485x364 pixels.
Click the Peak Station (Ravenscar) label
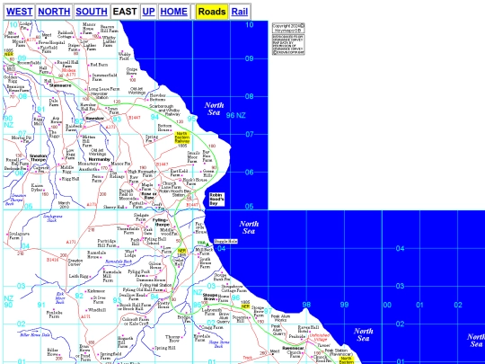click(x=339, y=352)
